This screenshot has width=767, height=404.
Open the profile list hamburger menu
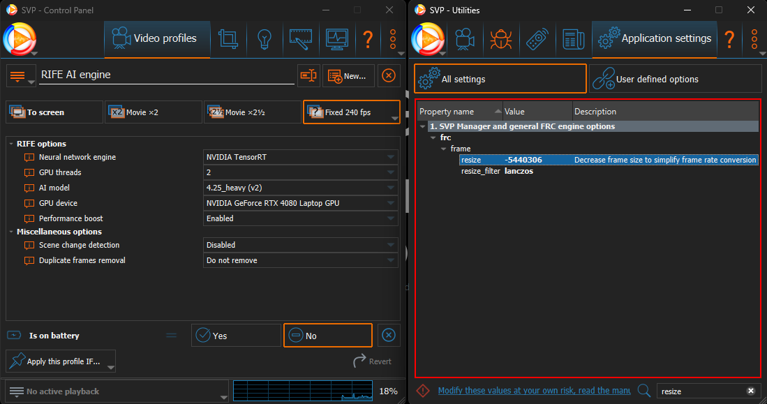point(20,76)
